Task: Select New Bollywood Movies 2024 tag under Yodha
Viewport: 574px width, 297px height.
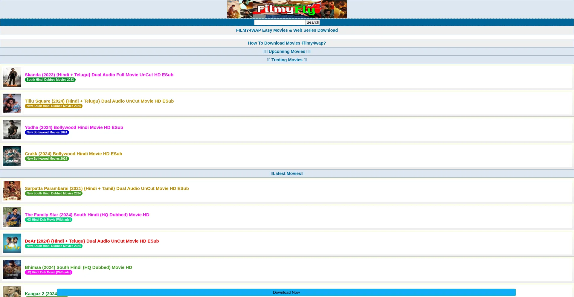Action: 47,132
